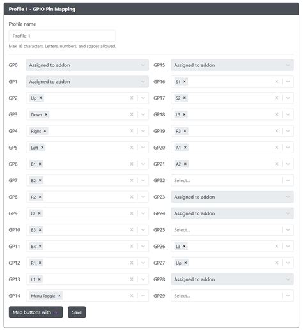
Task: Remove the Down tag from GP3
Action: pyautogui.click(x=46, y=114)
